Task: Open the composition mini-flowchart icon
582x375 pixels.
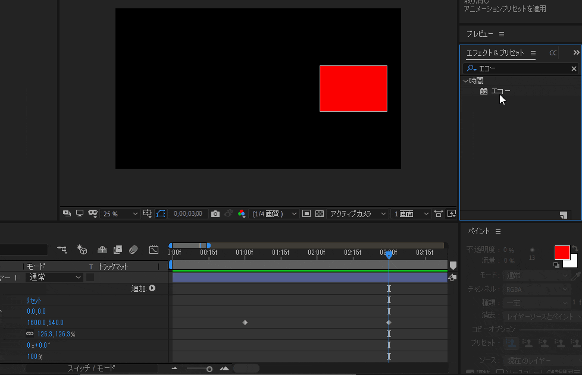Action: point(62,250)
